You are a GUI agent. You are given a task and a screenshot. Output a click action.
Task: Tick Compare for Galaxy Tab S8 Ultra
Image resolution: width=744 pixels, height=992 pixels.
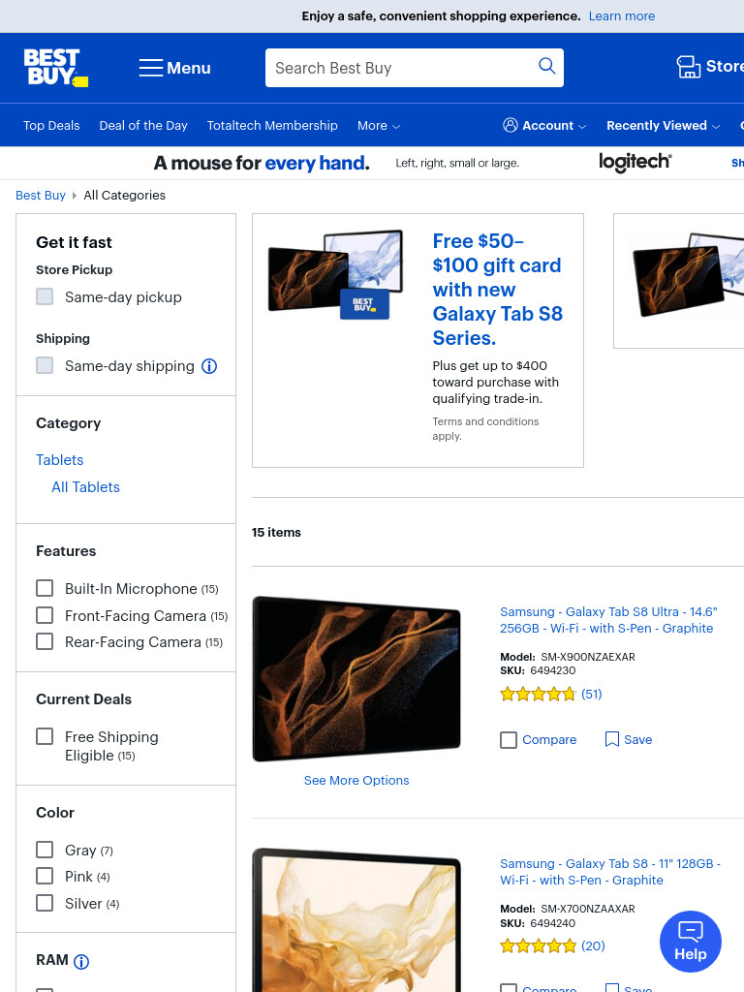click(509, 740)
